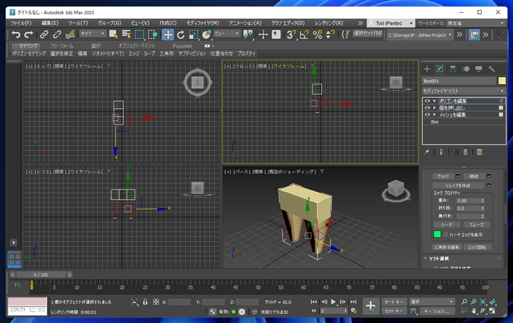The width and height of the screenshot is (513, 323).
Task: Click the スムーズ edge button
Action: pyautogui.click(x=476, y=225)
